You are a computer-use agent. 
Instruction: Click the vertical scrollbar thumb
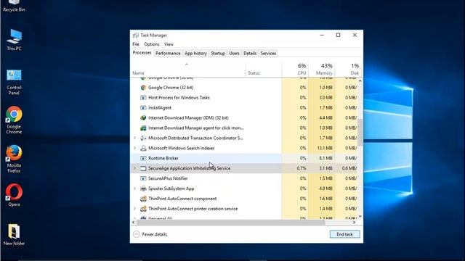[360, 132]
